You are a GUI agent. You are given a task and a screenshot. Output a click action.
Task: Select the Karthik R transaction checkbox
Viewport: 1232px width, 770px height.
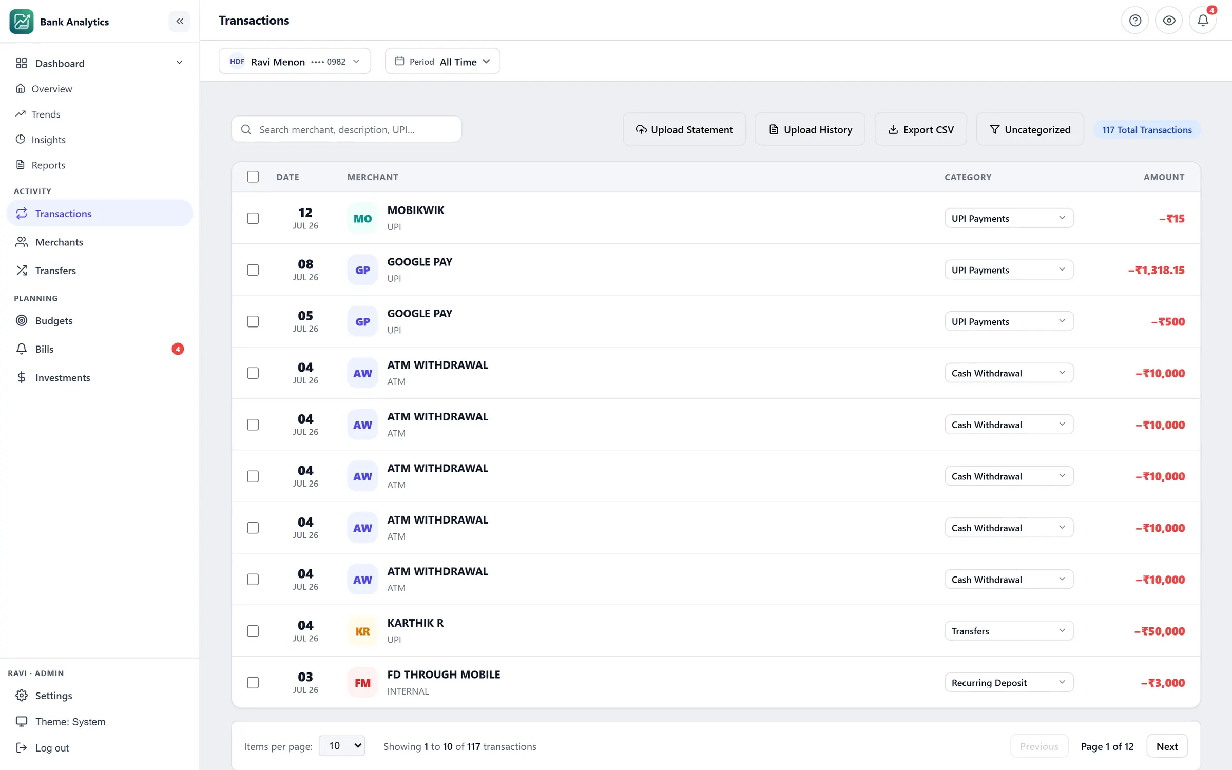(x=253, y=631)
